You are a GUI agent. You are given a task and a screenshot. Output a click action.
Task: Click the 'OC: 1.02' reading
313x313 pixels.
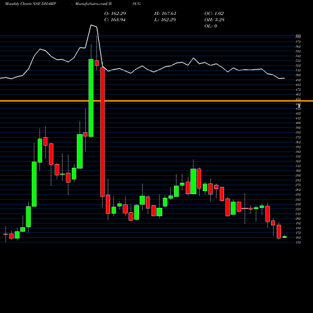214,13
